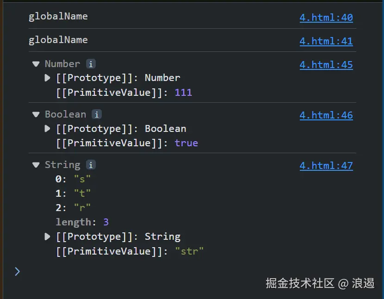This screenshot has height=299, width=384.
Task: Expand the [[Prototype]]: String node
Action: tap(47, 237)
